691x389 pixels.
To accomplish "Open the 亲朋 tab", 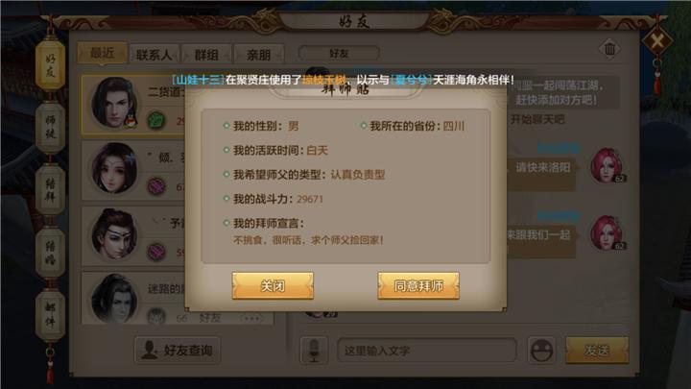I will click(x=259, y=54).
